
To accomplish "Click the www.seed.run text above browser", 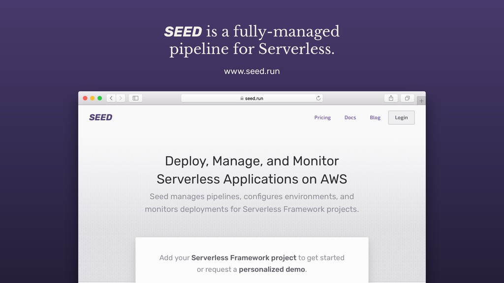I will 252,71.
